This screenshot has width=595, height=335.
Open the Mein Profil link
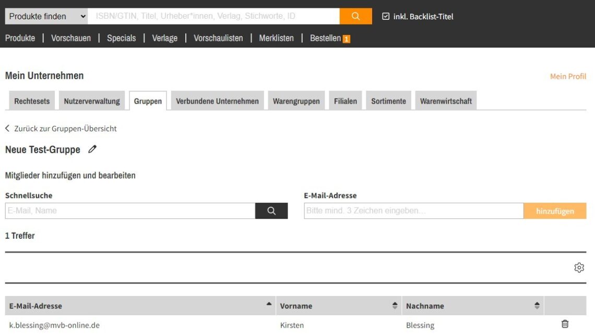point(568,77)
